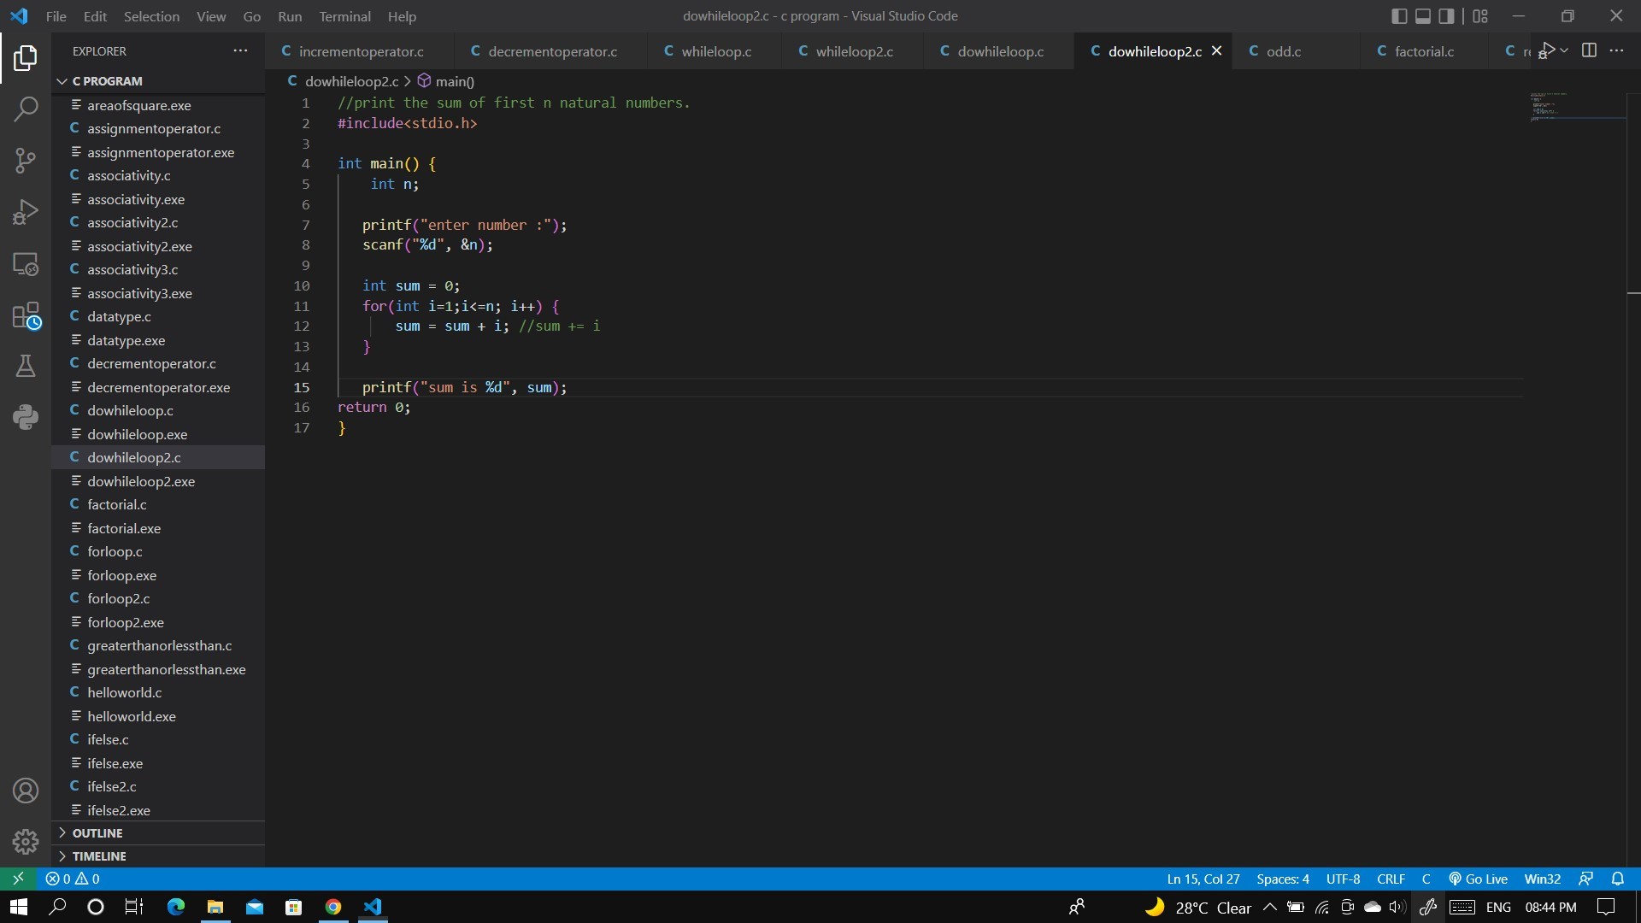Click Go Live in status bar
1641x923 pixels.
[x=1478, y=879]
